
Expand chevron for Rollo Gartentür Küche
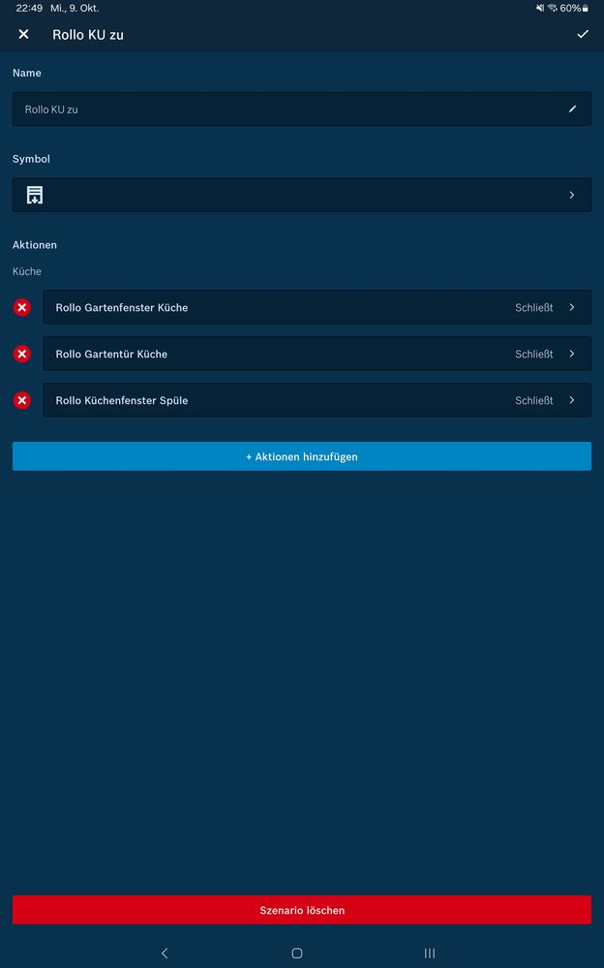point(572,354)
